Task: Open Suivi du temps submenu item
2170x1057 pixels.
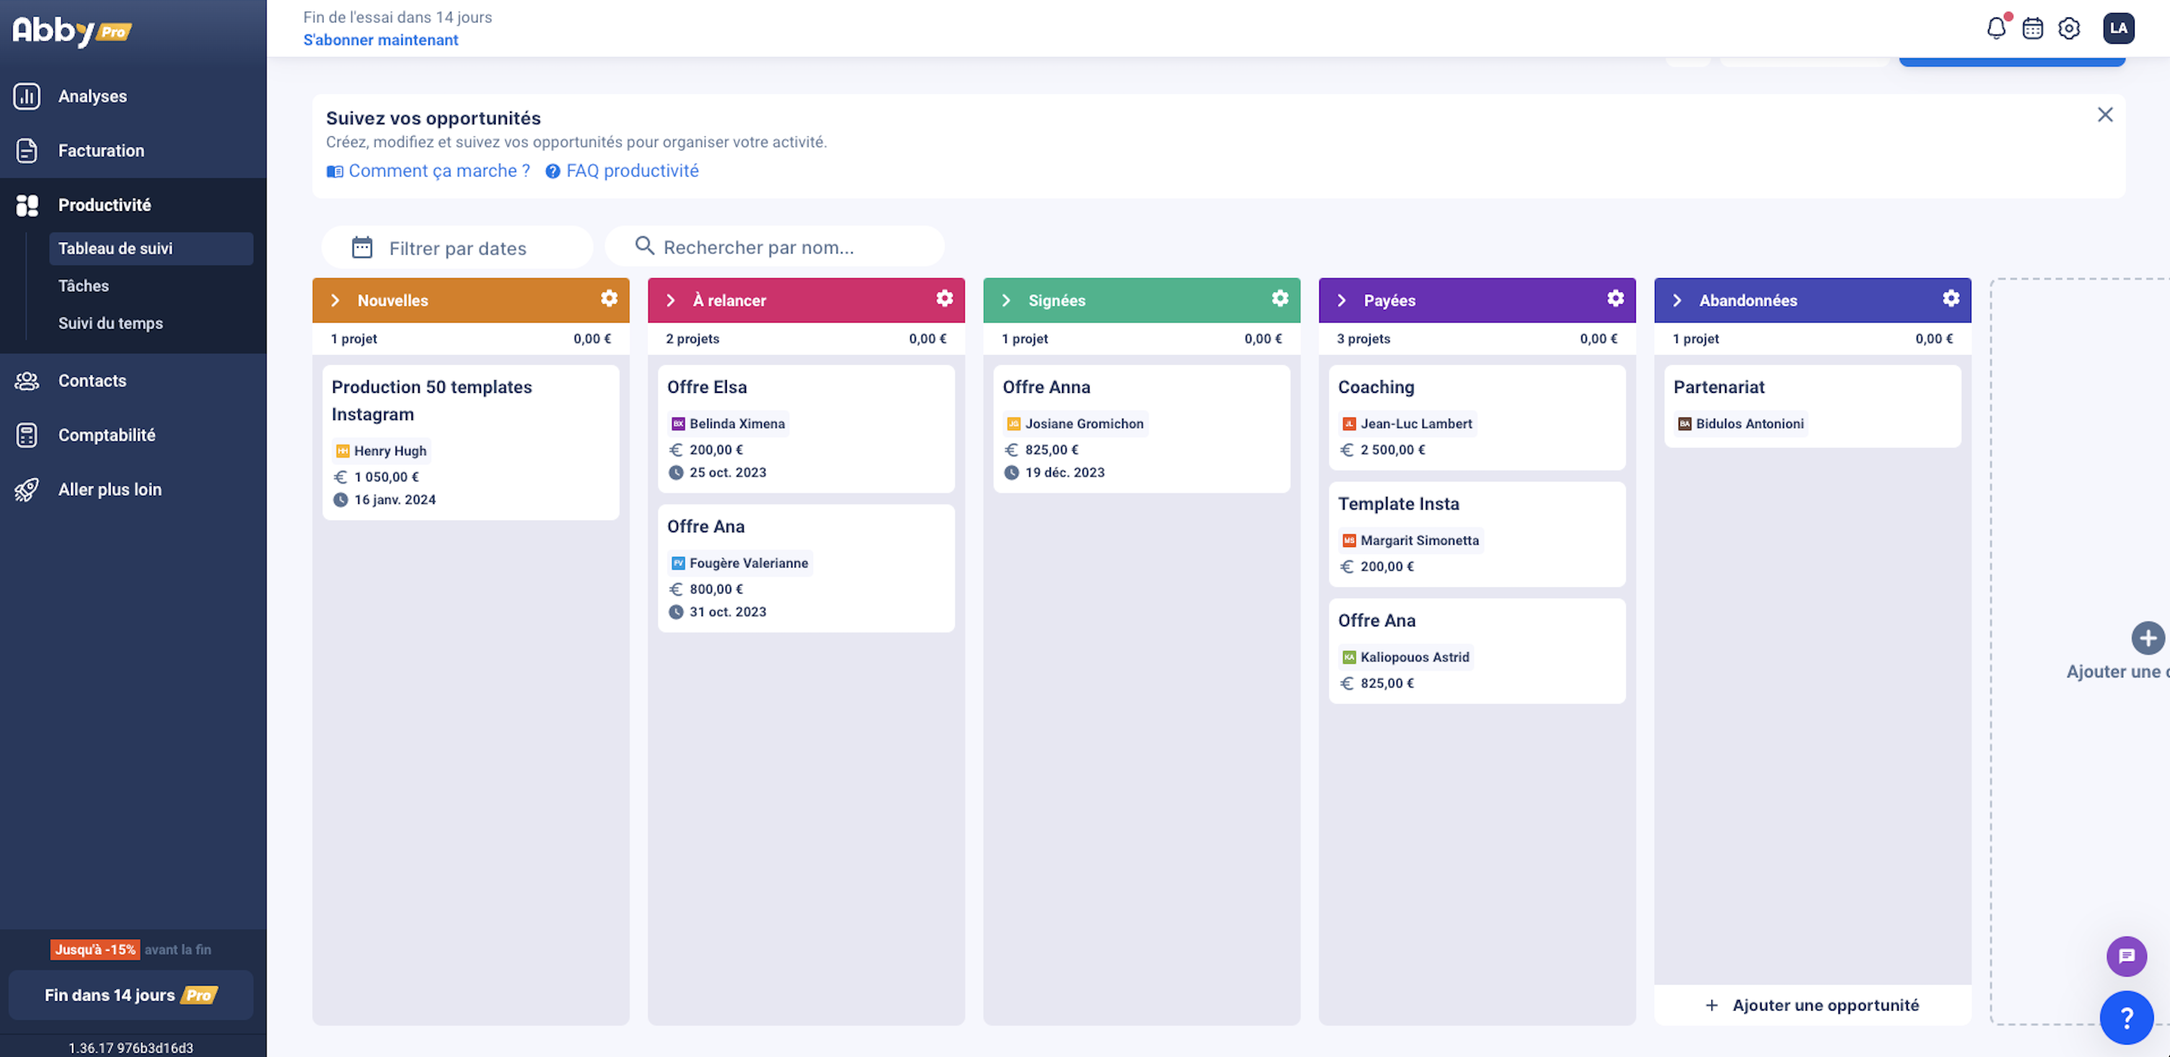Action: tap(110, 323)
